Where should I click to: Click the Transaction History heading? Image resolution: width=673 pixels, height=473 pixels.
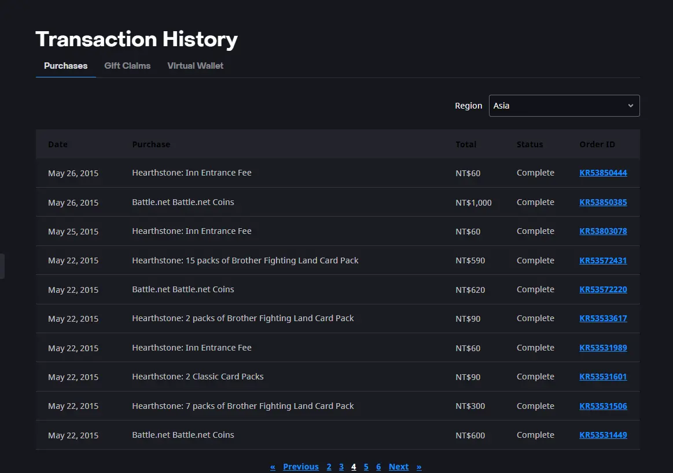[137, 39]
